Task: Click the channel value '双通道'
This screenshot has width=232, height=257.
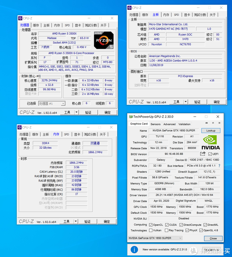Action: tap(95, 143)
